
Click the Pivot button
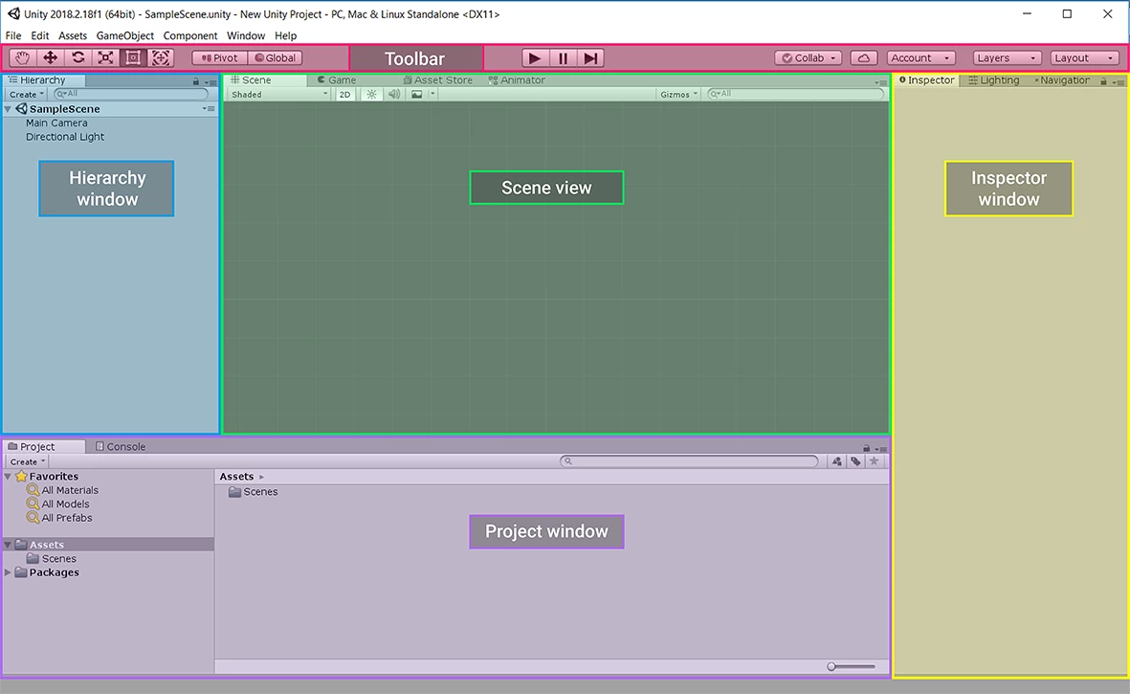220,58
